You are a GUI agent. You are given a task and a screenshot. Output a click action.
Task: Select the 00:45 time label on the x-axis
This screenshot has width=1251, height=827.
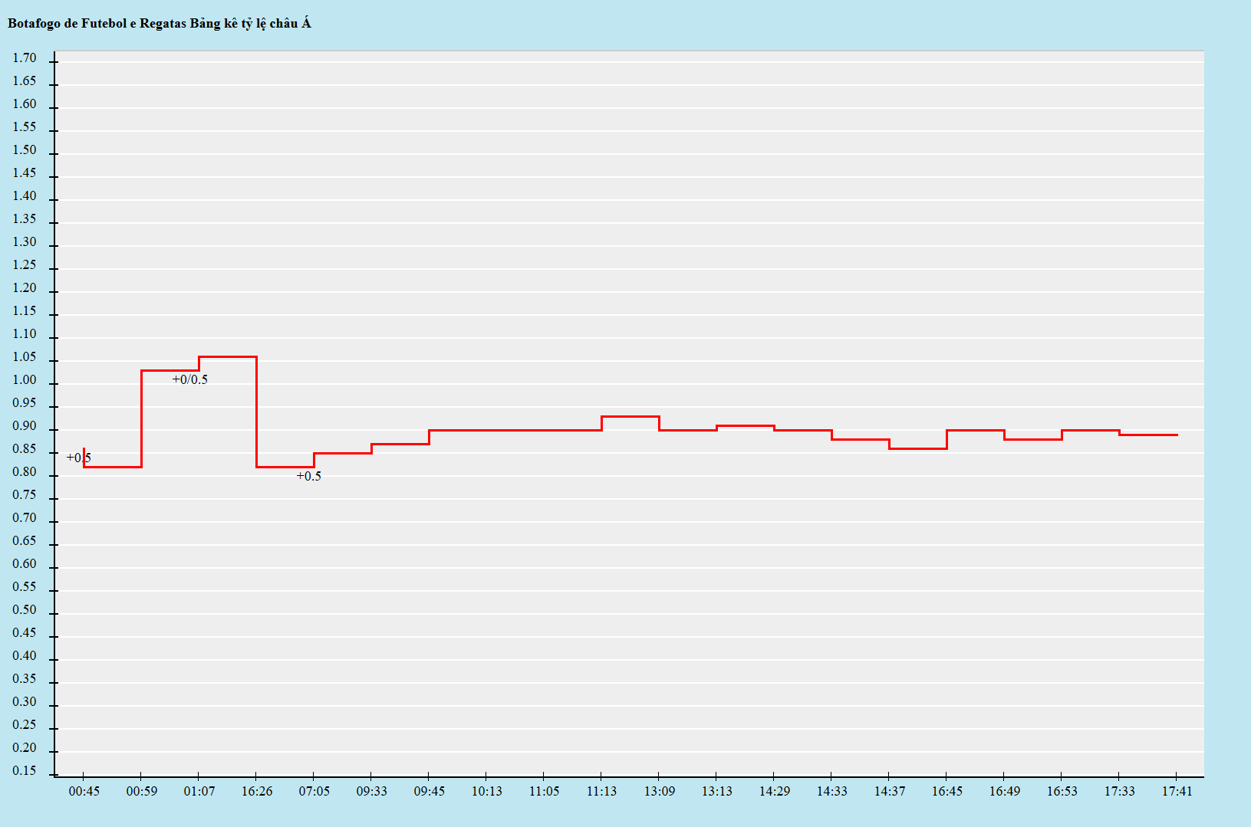point(84,791)
